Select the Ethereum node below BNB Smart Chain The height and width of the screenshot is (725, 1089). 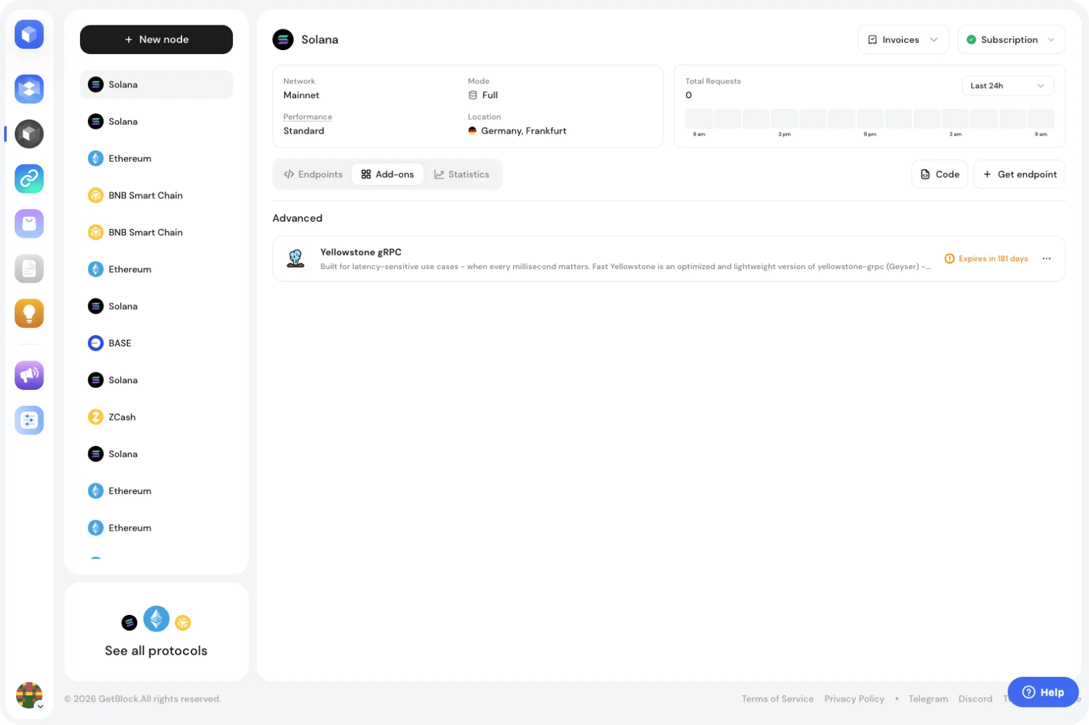[129, 269]
